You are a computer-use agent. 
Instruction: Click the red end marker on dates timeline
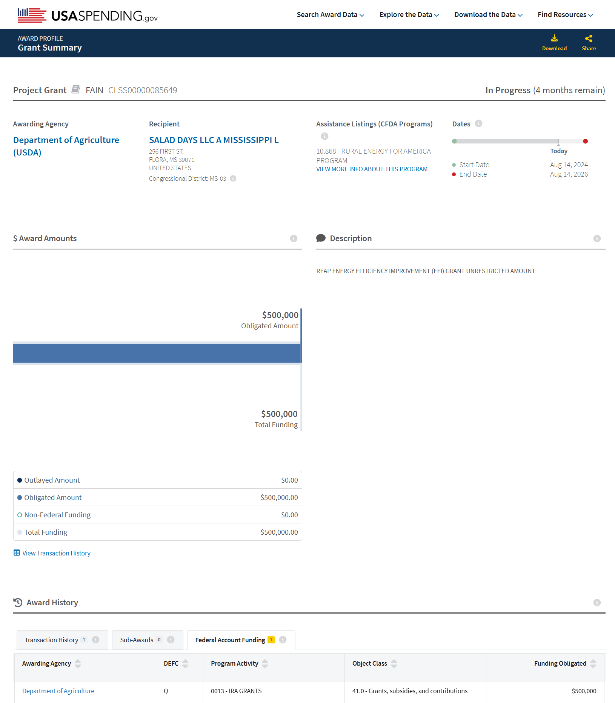pos(585,141)
